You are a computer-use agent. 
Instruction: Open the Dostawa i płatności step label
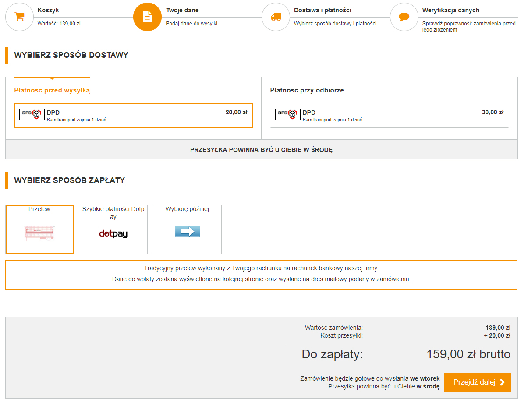(x=323, y=10)
